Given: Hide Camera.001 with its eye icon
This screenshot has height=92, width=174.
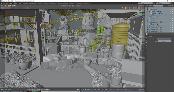Looking at the screenshot, I should (x=170, y=22).
